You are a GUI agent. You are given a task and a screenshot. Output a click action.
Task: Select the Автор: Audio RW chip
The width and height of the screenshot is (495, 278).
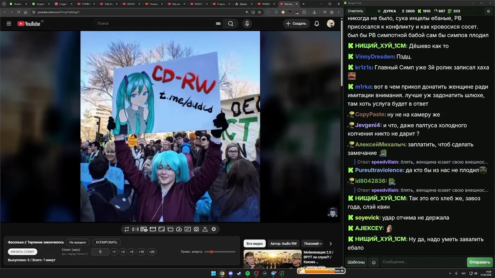coord(283,244)
